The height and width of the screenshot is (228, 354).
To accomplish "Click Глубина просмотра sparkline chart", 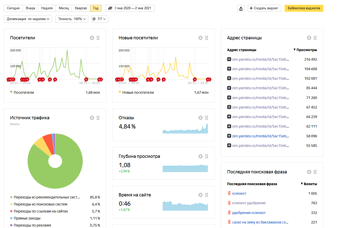I will click(185, 168).
